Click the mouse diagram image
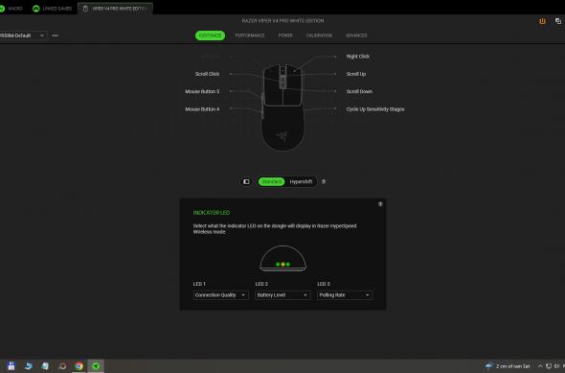 [x=282, y=107]
